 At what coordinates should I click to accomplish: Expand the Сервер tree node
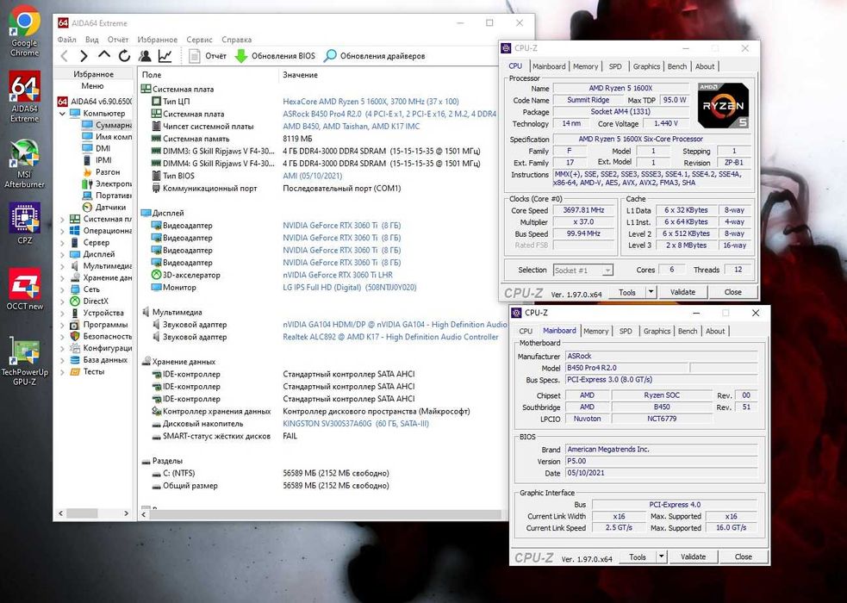[x=62, y=243]
